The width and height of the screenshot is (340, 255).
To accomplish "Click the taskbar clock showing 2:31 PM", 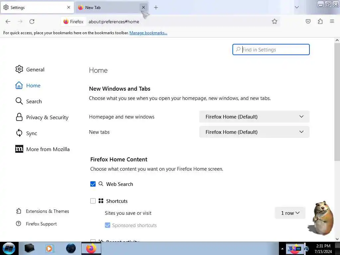I will (323, 249).
